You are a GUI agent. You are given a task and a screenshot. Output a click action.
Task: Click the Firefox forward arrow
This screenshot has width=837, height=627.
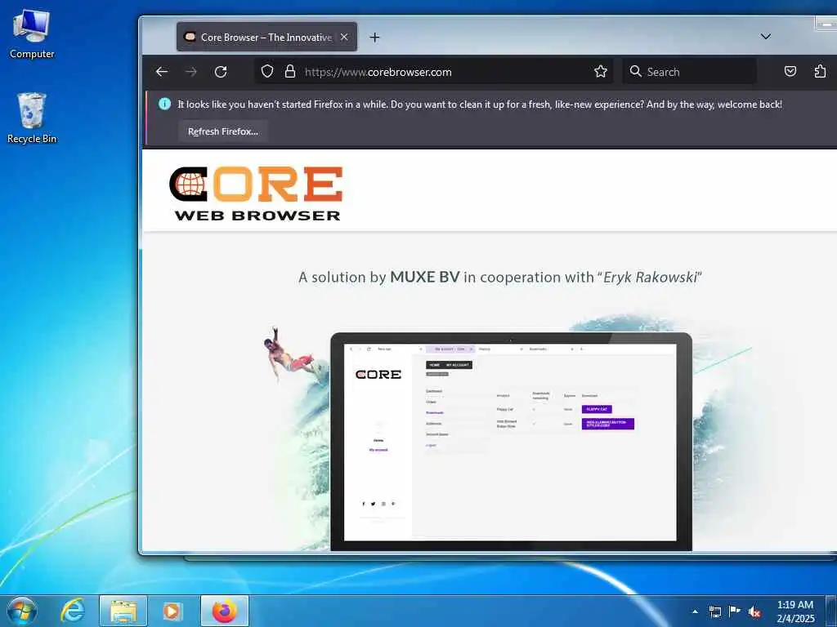(190, 72)
